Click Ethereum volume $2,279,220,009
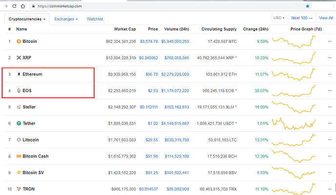 [x=175, y=74]
